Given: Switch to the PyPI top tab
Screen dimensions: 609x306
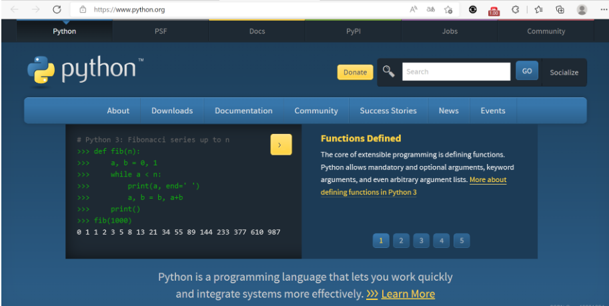Looking at the screenshot, I should (x=354, y=31).
